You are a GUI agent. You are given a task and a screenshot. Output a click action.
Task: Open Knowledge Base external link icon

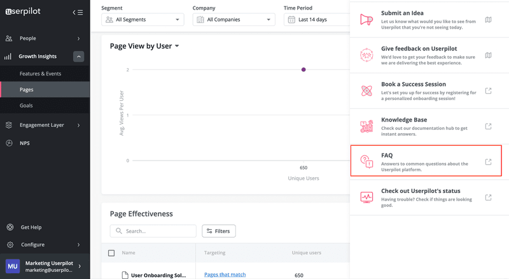pos(488,126)
